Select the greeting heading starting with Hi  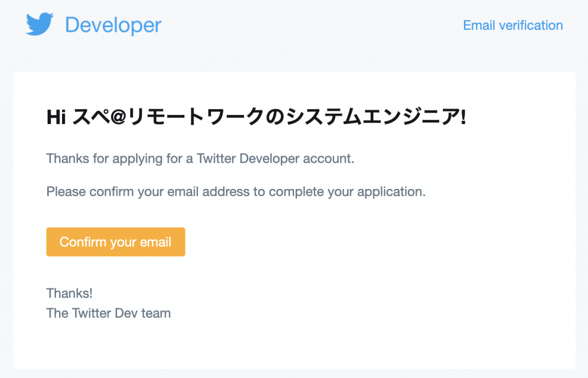pos(256,117)
